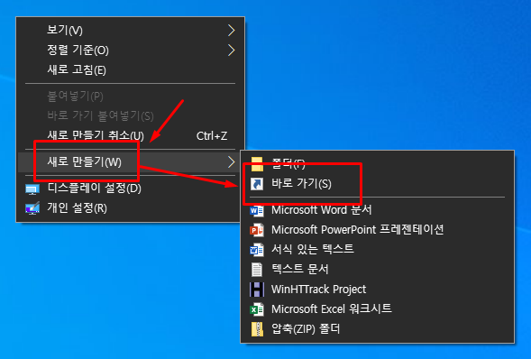
Task: Click the shortcut arrow icon
Action: coord(257,184)
